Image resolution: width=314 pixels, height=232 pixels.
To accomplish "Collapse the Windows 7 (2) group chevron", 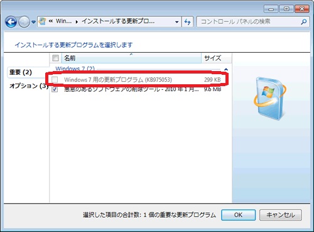I will (x=226, y=69).
